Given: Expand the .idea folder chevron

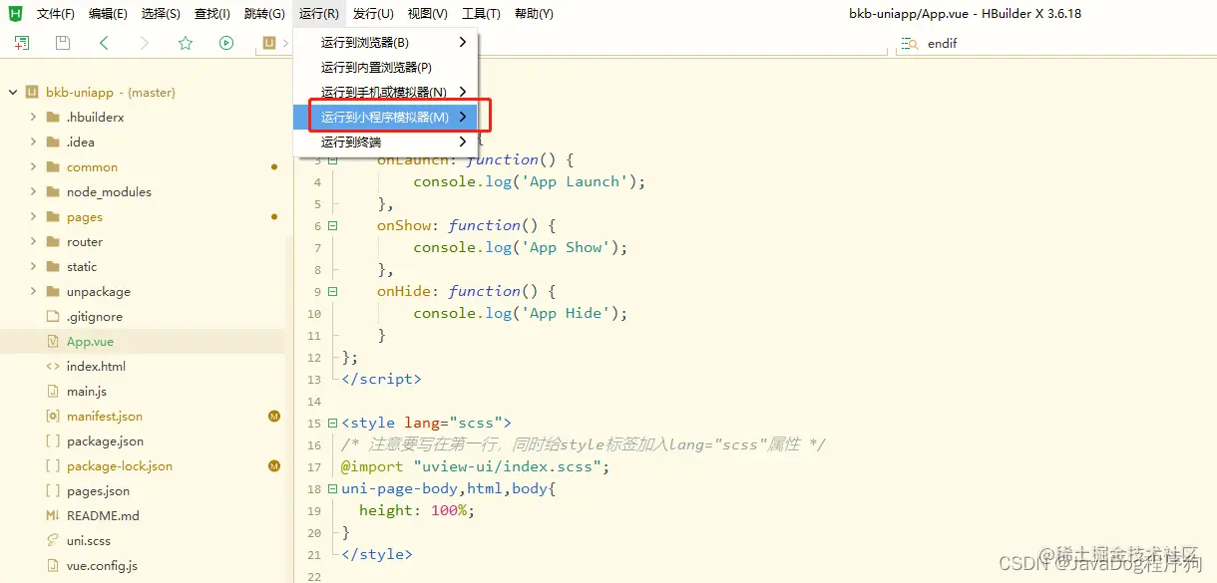Looking at the screenshot, I should coord(33,142).
